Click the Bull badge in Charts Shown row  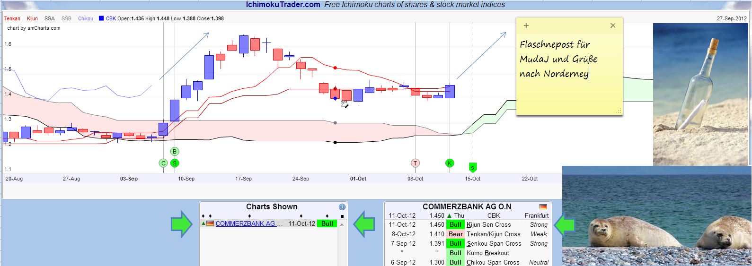[x=327, y=223]
